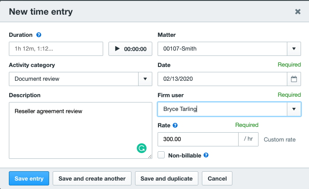Image resolution: width=309 pixels, height=189 pixels.
Task: Cancel the new time entry
Action: click(x=217, y=178)
